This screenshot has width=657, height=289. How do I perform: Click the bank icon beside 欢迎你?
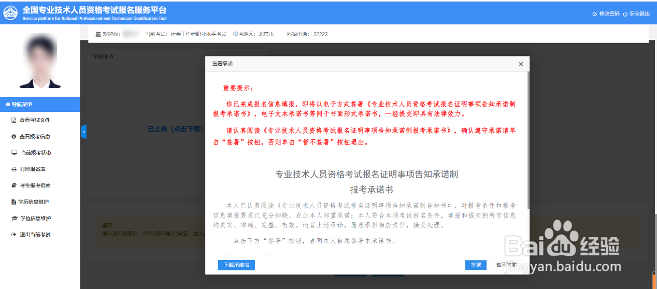tap(98, 34)
